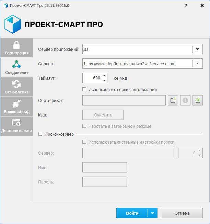Image resolution: width=210 pixels, height=224 pixels.
Task: Clear certificate with the eraser icon
Action: [x=198, y=100]
